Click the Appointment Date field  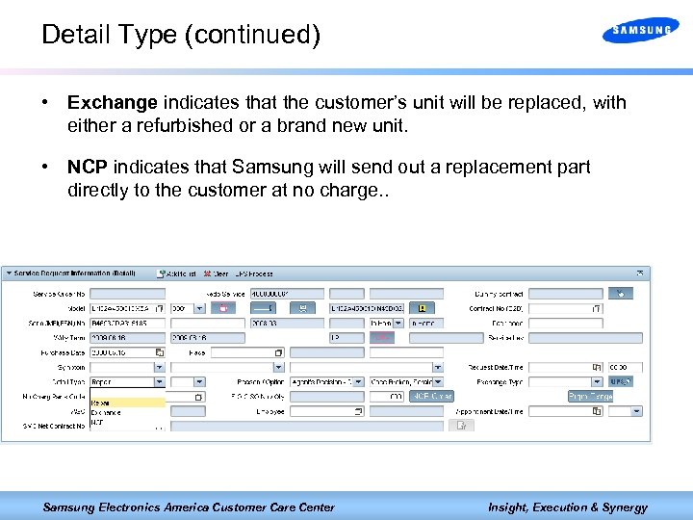tap(566, 411)
